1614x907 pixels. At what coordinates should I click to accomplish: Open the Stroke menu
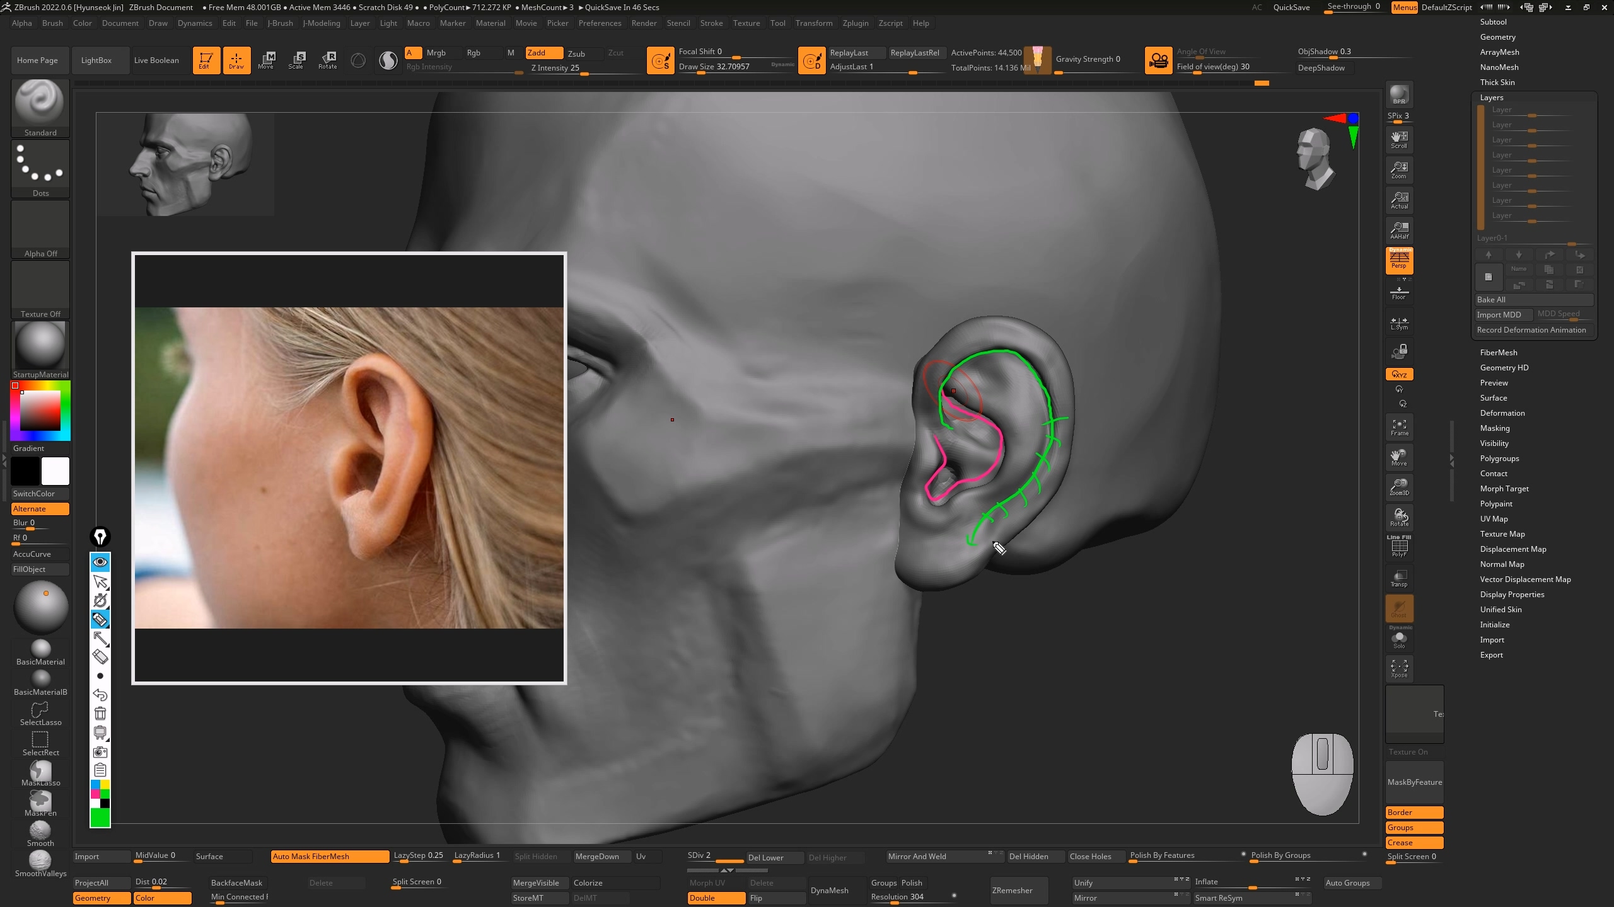coord(711,23)
